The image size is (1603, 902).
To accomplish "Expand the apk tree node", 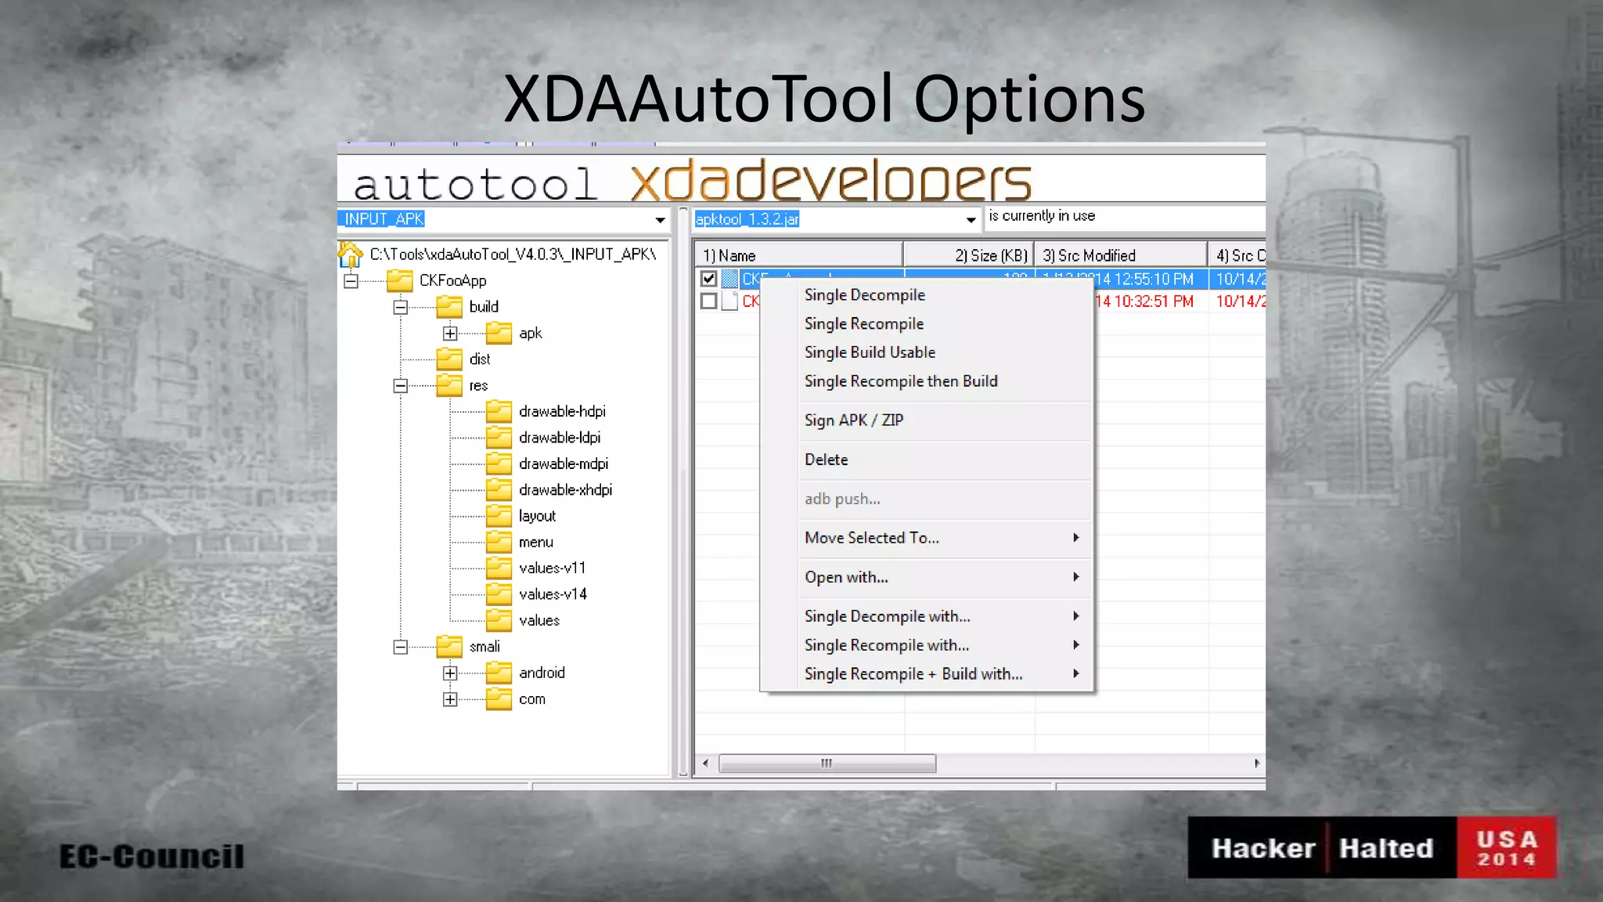I will coord(450,334).
